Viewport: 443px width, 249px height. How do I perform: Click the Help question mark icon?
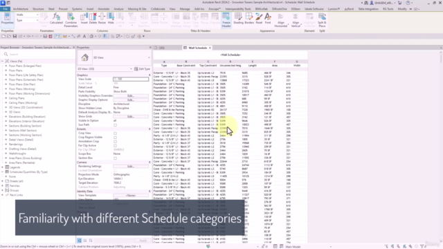click(408, 3)
